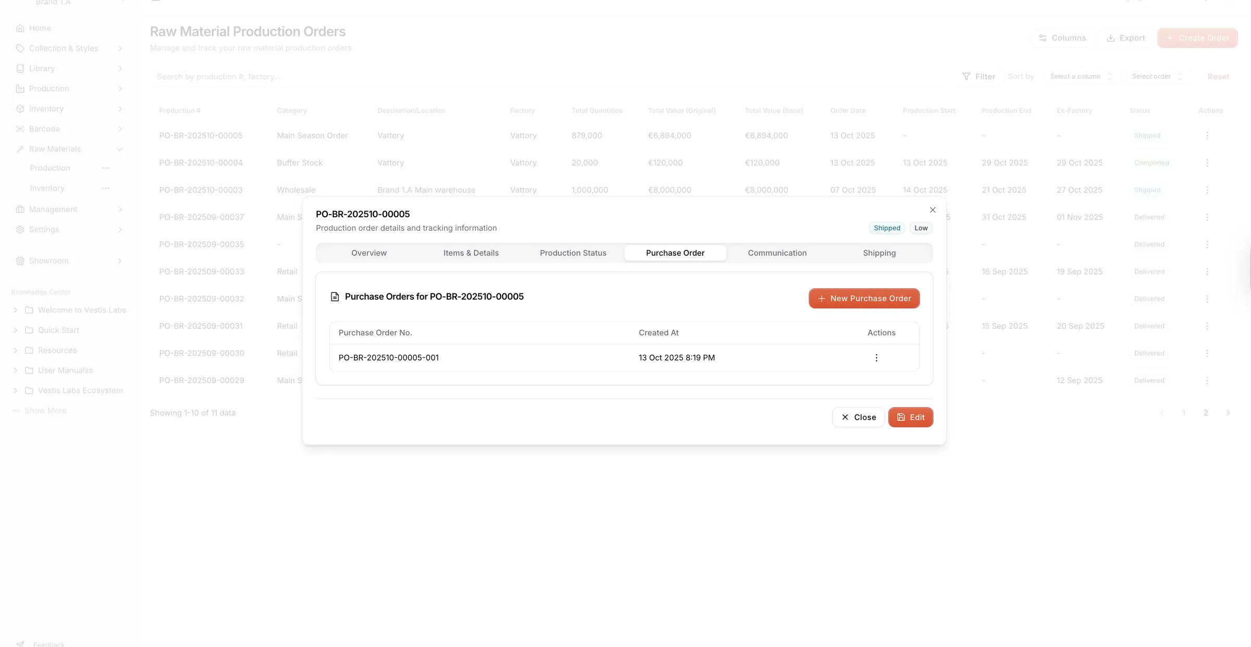This screenshot has width=1251, height=647.
Task: Click the Close button in dialog footer
Action: (x=858, y=417)
